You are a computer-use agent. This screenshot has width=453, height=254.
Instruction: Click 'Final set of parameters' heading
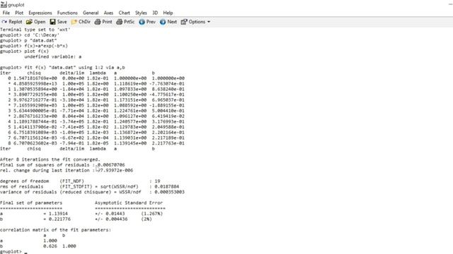point(31,202)
